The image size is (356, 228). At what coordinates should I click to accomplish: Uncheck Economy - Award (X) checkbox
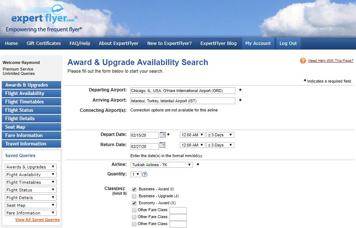coord(134,203)
